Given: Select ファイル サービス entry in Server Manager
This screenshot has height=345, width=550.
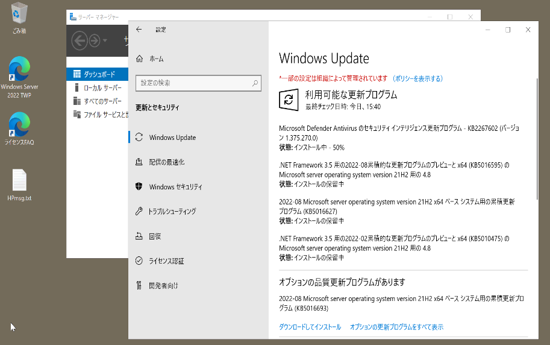Looking at the screenshot, I should point(98,114).
